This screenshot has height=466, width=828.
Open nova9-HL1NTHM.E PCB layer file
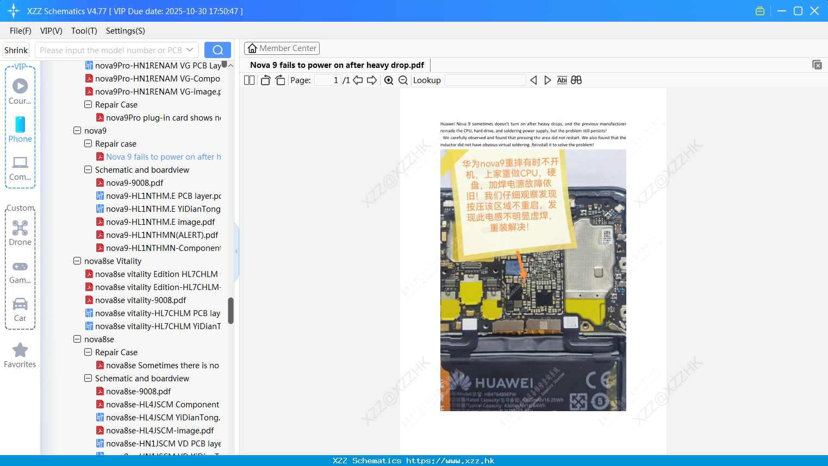(163, 196)
